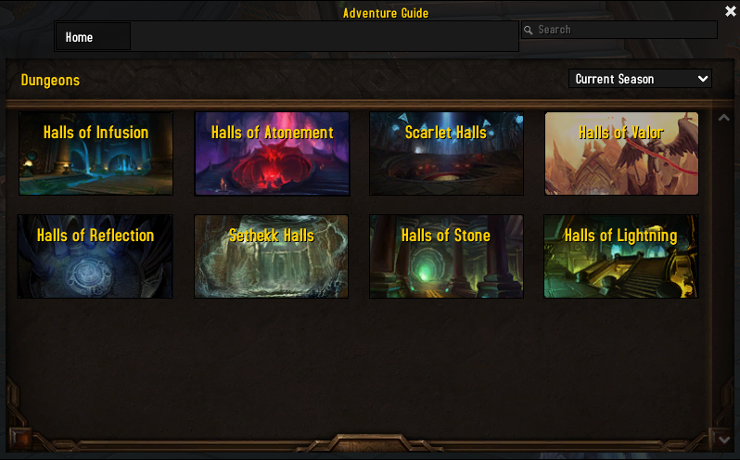Image resolution: width=740 pixels, height=460 pixels.
Task: Select the Halls of Stone dungeon
Action: (446, 256)
